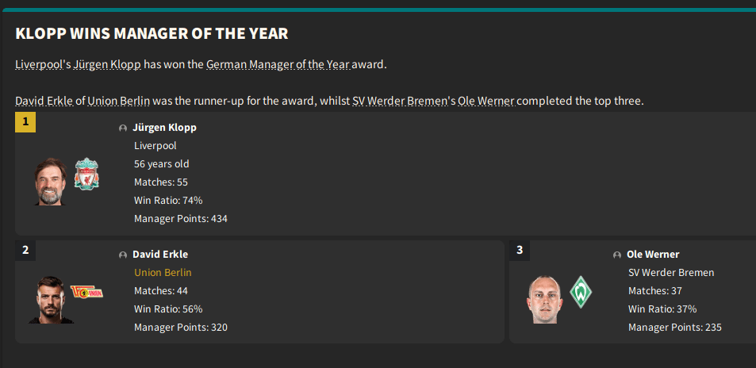
Task: Select Jürgen Klopp name in first card
Action: (164, 128)
